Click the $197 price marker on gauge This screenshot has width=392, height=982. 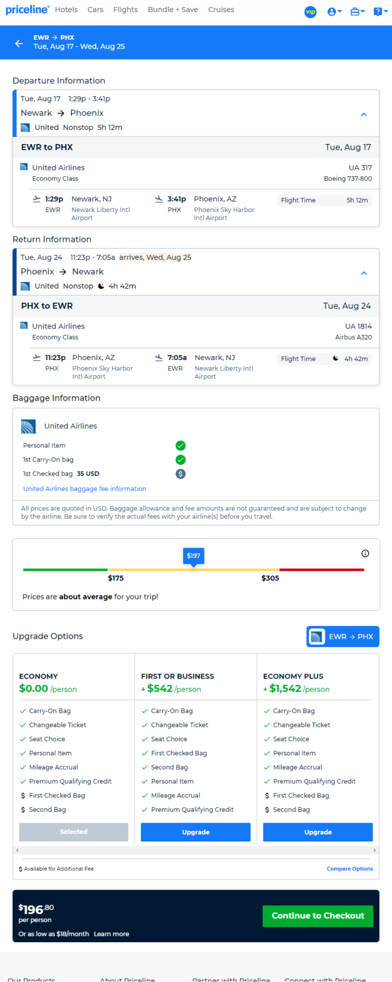point(194,556)
